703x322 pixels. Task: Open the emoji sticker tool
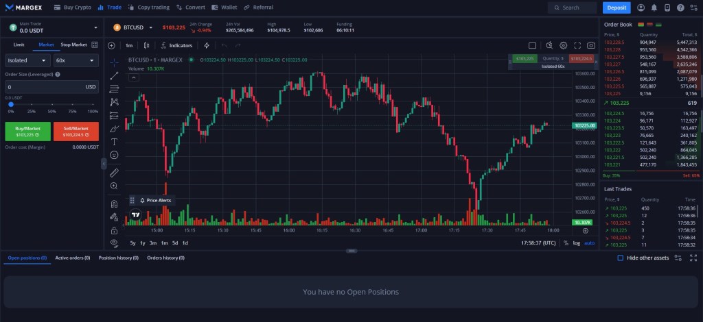coord(114,155)
